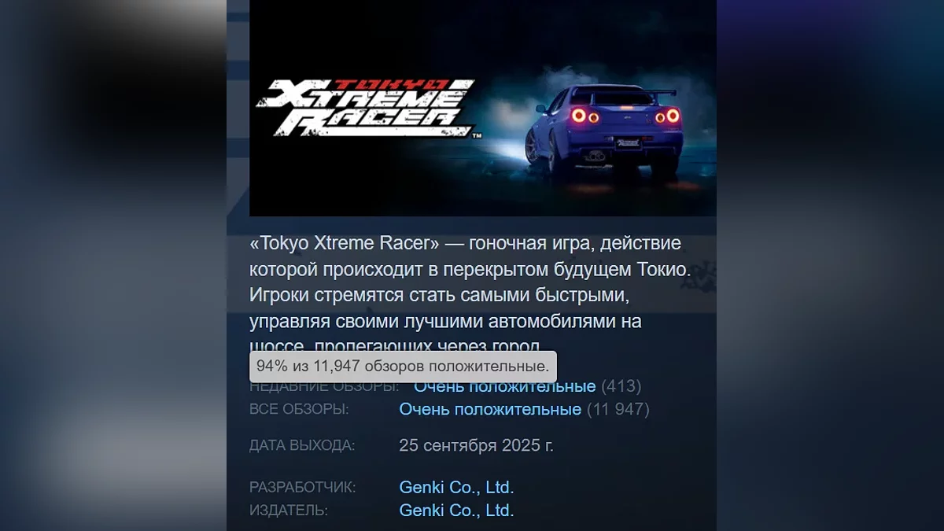Click the 'ДАТА ВЫХОДА:' label
The width and height of the screenshot is (944, 531).
(302, 445)
